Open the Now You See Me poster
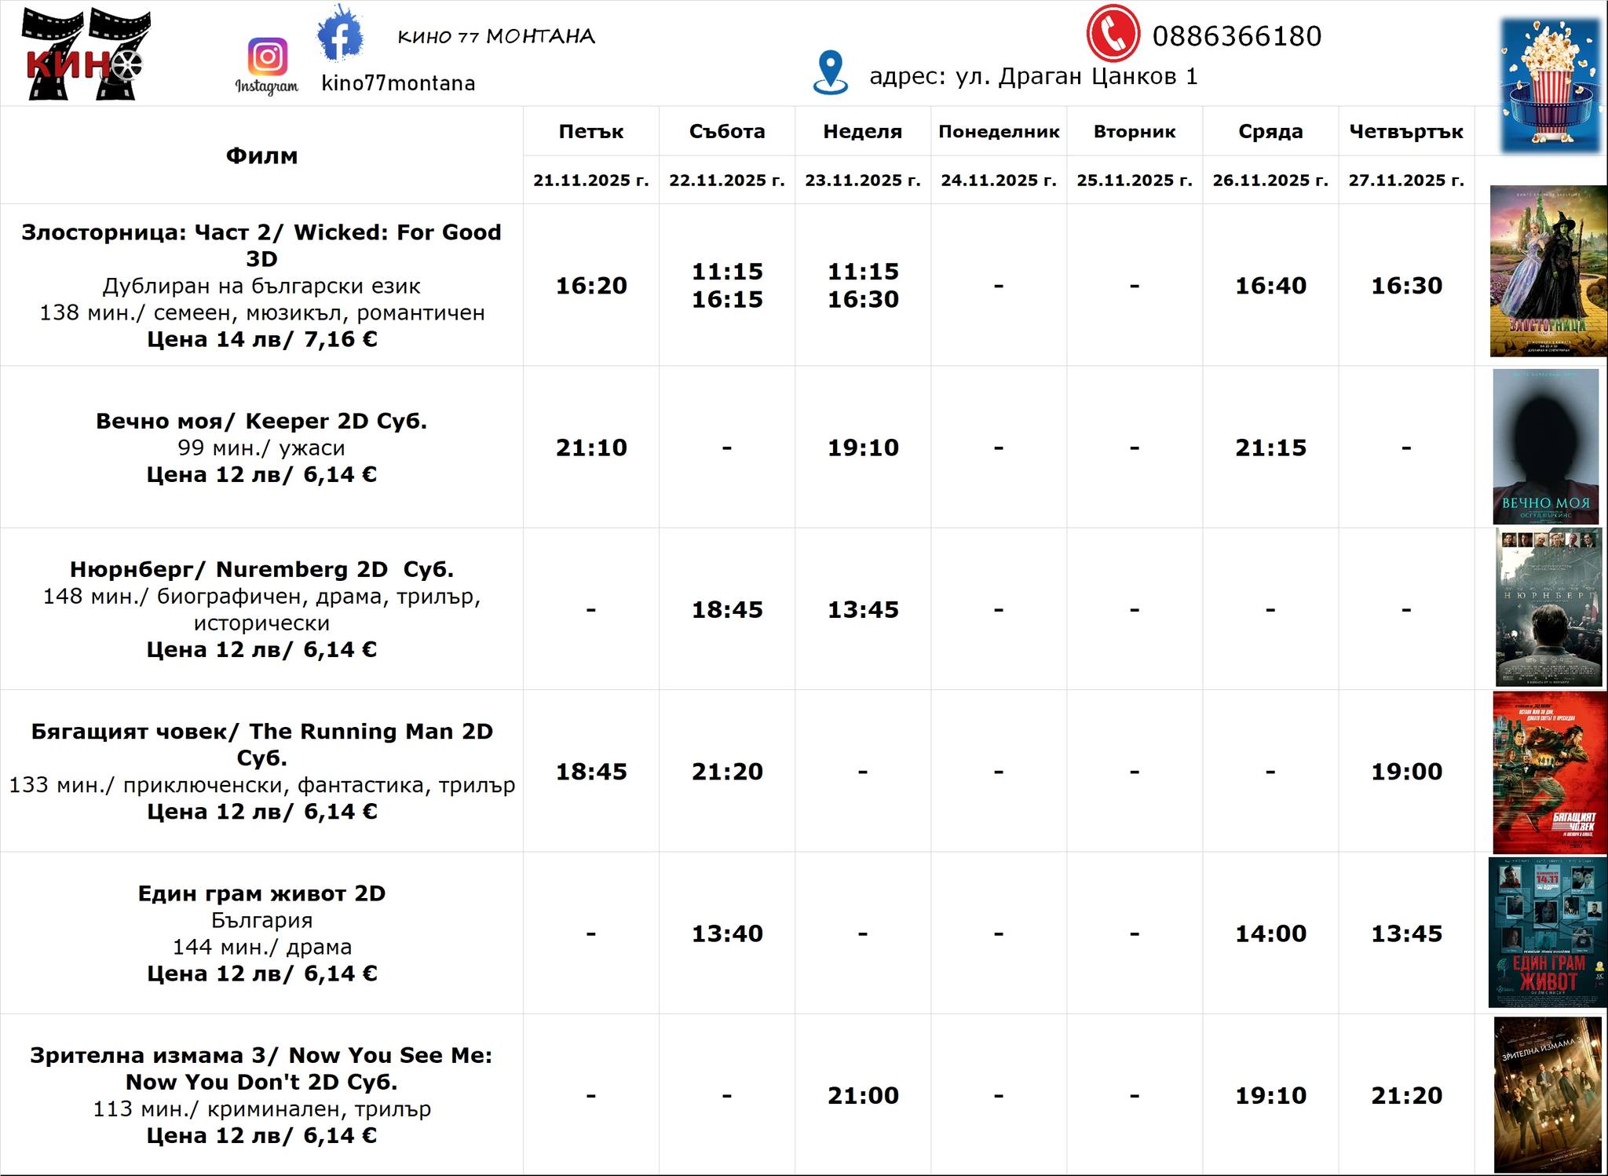The height and width of the screenshot is (1176, 1608). pos(1547,1094)
